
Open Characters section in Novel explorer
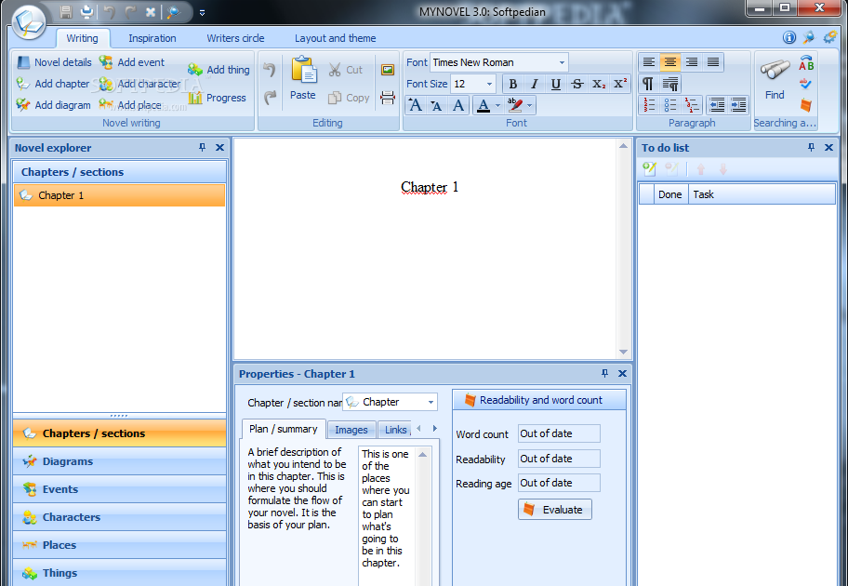pos(120,517)
